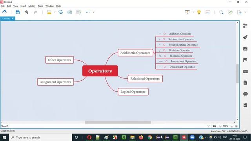The height and width of the screenshot is (141, 251).
Task: Open the View menu
Action: [16, 6]
